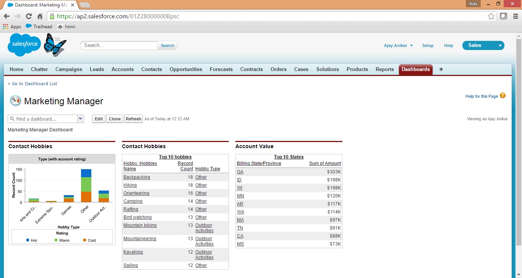Open the Trailhead bookmark
This screenshot has width=522, height=278.
(39, 27)
